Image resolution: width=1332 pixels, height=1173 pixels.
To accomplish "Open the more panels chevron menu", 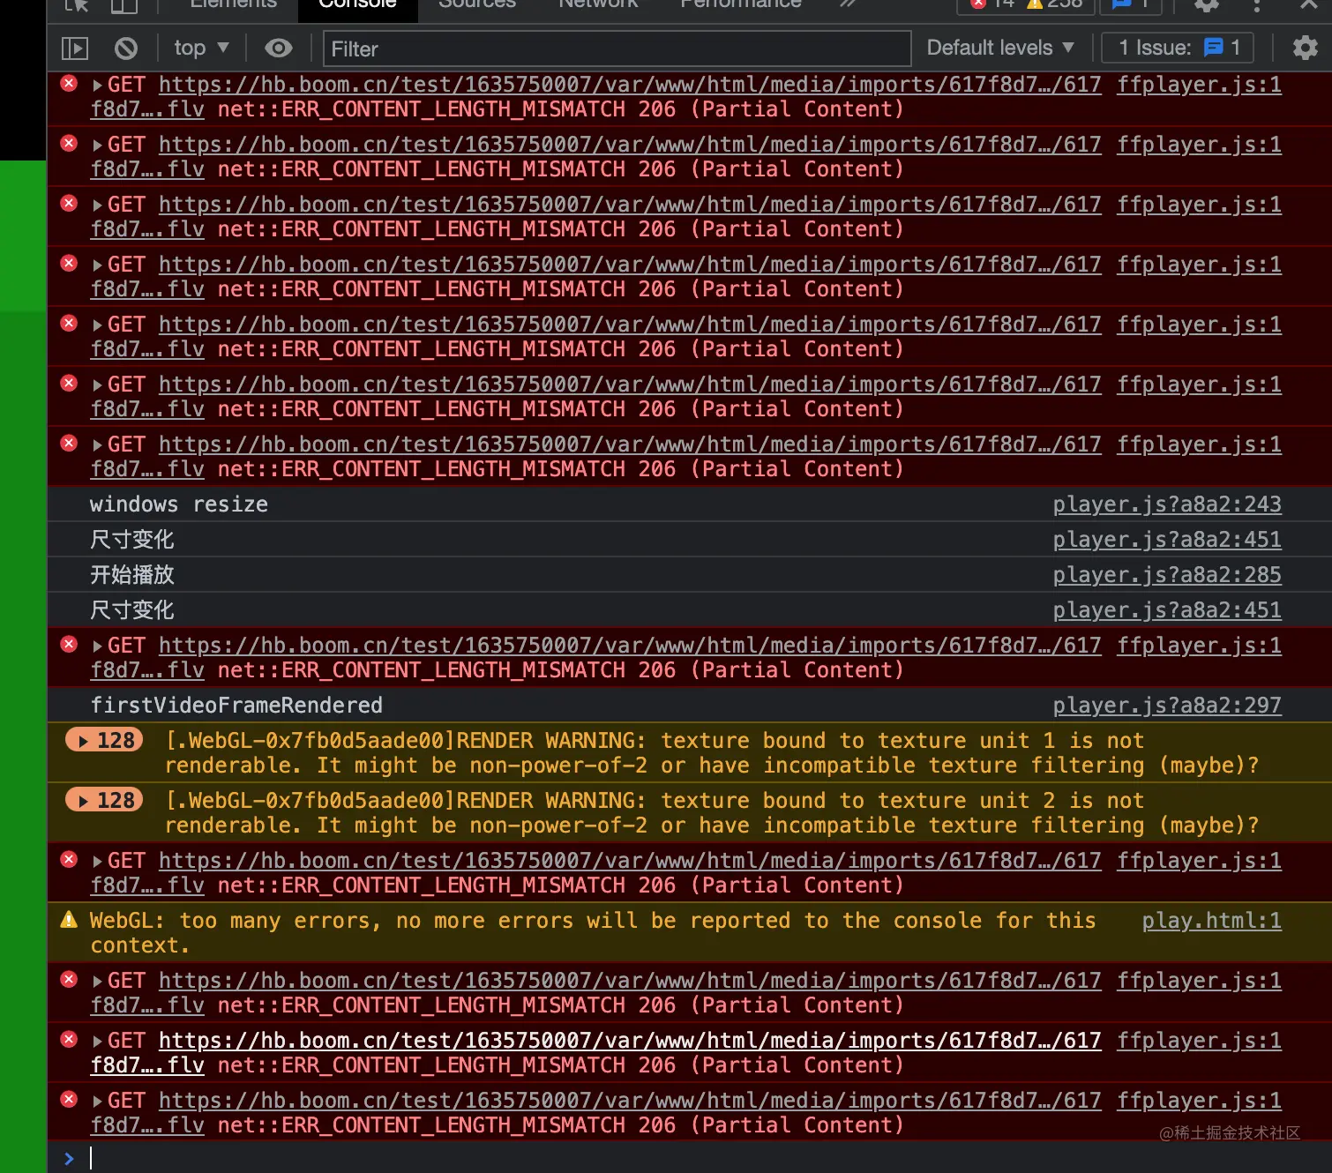I will coord(847,4).
